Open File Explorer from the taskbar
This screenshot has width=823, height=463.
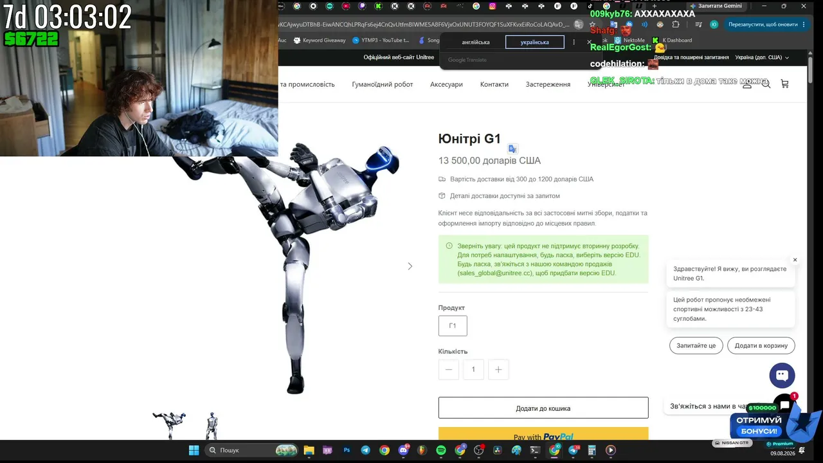click(309, 450)
